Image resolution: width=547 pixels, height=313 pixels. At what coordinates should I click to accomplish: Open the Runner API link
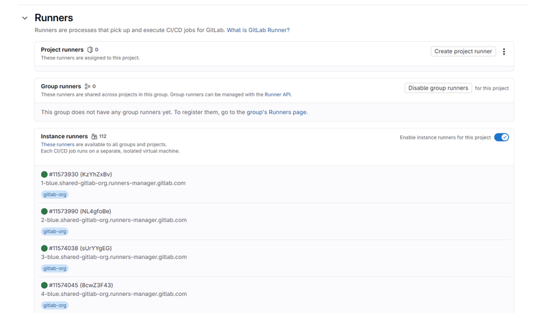(x=278, y=95)
